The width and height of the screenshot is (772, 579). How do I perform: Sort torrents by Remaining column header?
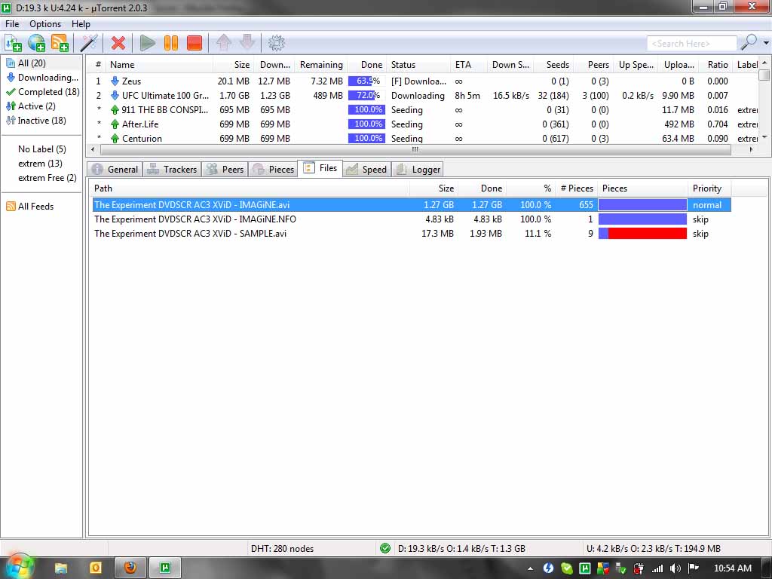pos(321,65)
